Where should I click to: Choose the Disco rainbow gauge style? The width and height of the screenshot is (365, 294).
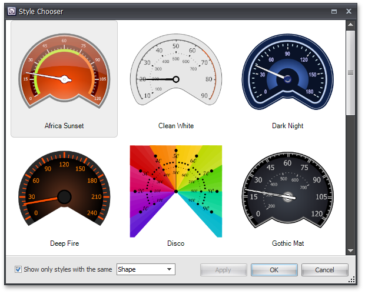(175, 191)
